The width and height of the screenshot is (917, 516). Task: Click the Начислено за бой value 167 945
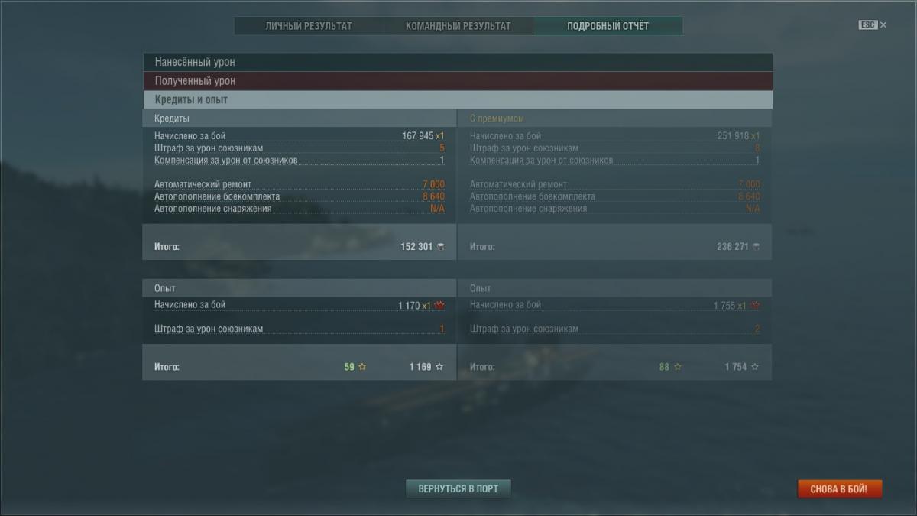click(x=418, y=136)
